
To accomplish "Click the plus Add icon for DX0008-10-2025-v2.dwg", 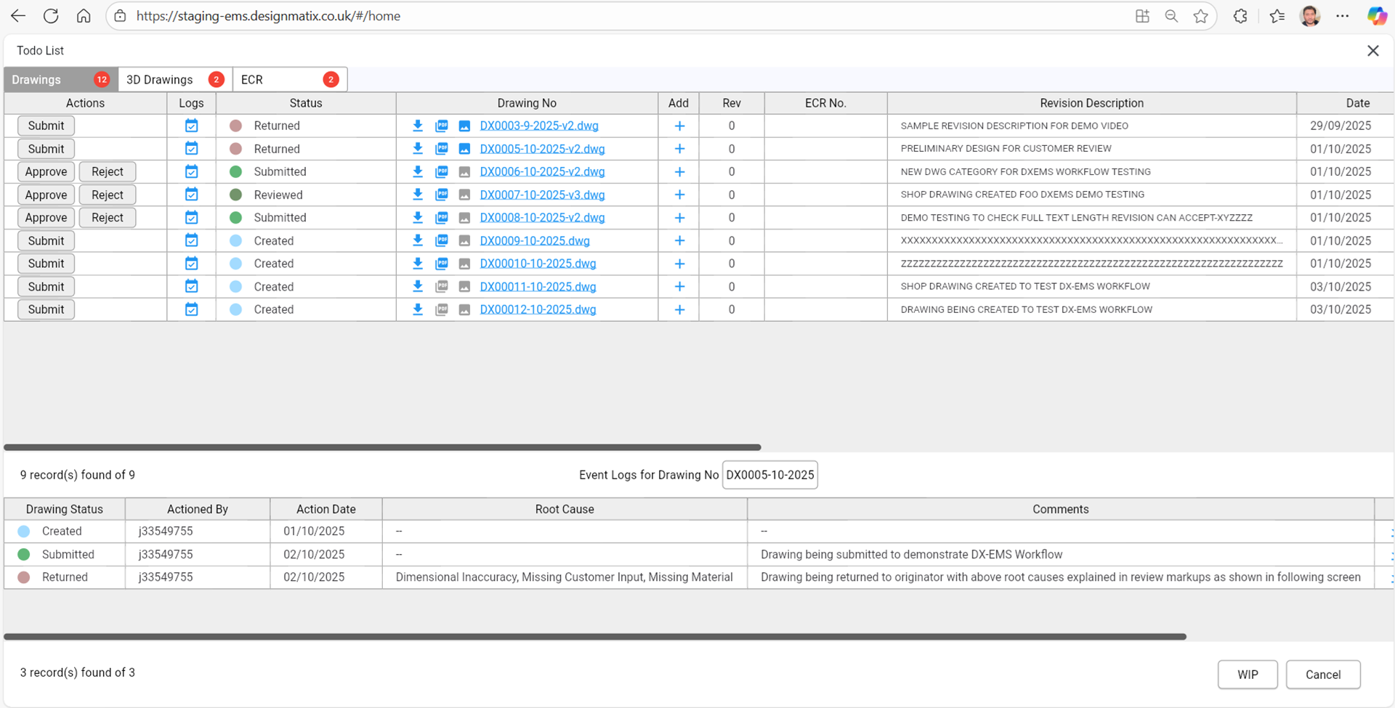I will (679, 218).
